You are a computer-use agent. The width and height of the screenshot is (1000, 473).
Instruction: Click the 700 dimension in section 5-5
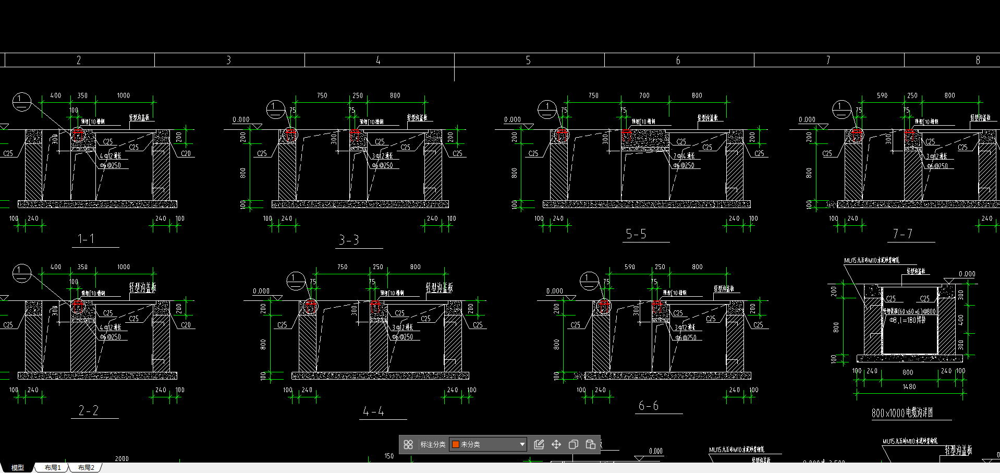click(644, 95)
